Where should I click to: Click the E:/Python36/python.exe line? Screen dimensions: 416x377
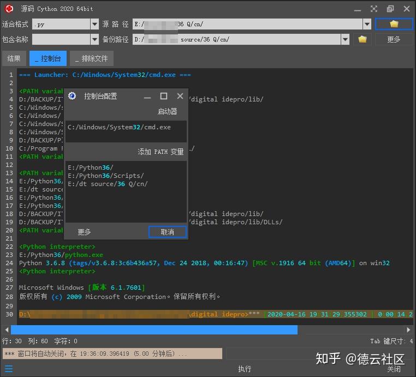(61, 255)
